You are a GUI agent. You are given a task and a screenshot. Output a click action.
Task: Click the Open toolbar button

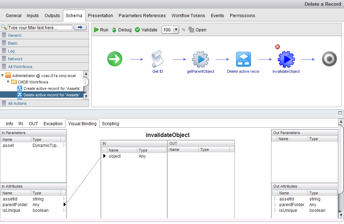[197, 30]
